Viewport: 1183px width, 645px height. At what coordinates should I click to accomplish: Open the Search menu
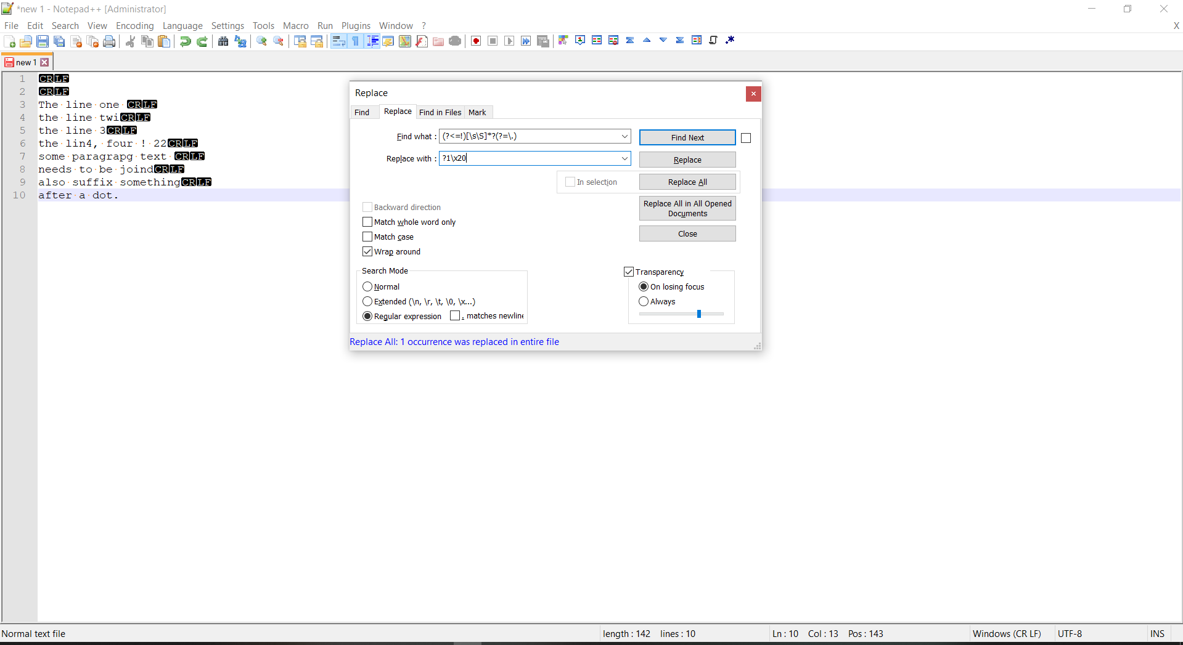65,25
